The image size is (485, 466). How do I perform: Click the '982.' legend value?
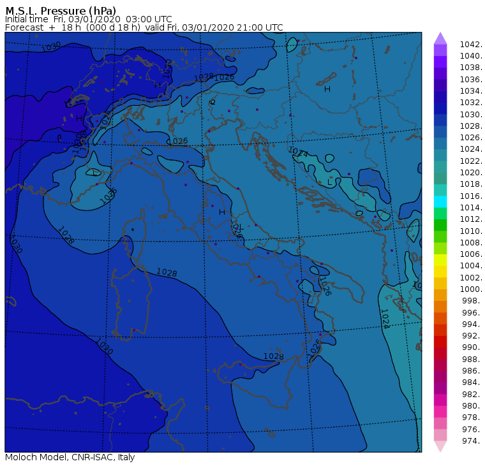[472, 394]
